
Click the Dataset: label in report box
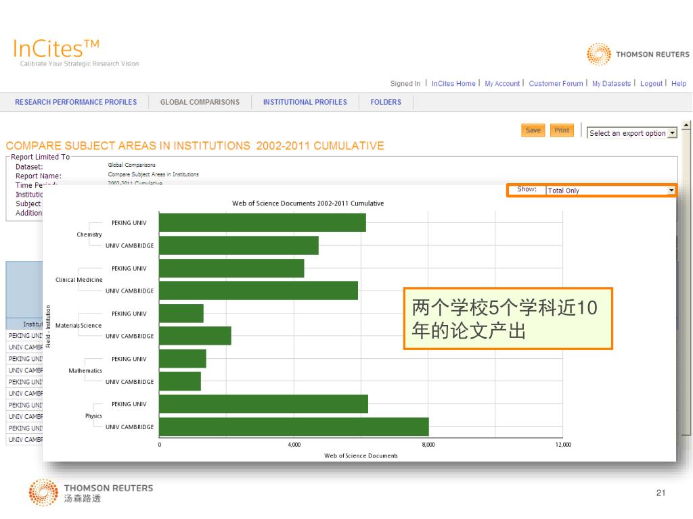pyautogui.click(x=29, y=167)
